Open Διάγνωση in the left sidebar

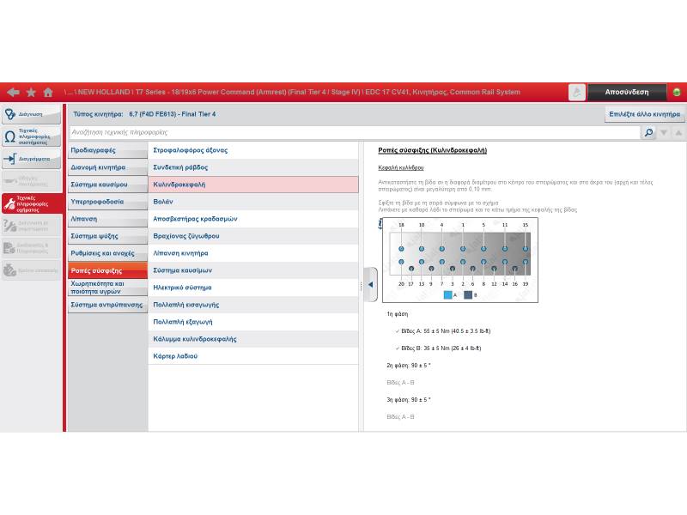[32, 114]
